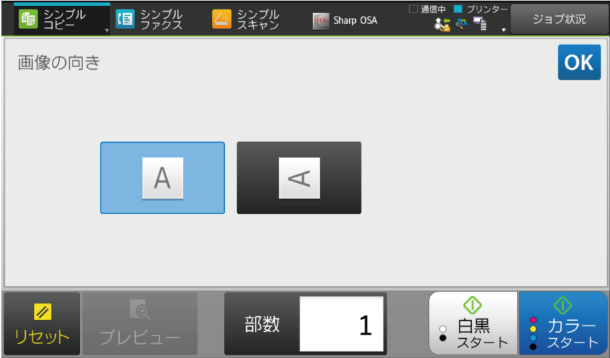The height and width of the screenshot is (358, 610).
Task: Tap the blue Simple Fax icon
Action: click(x=125, y=19)
